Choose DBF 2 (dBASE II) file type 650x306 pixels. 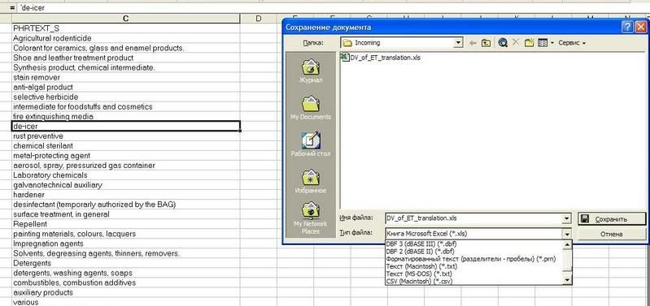coord(473,252)
